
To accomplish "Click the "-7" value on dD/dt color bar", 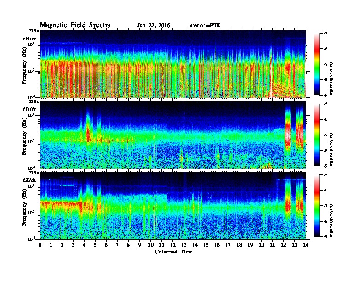I will (325, 135).
